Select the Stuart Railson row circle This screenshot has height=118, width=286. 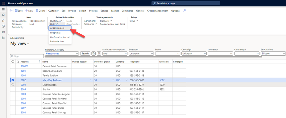click(13, 85)
